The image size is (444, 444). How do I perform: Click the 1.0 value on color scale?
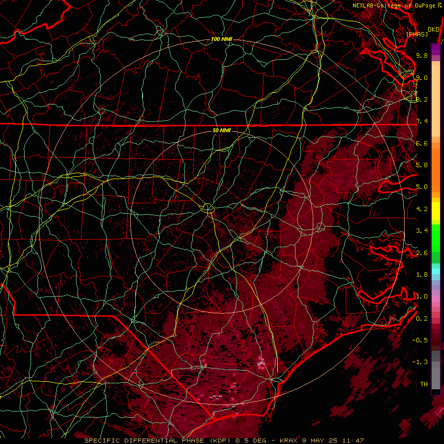[422, 296]
